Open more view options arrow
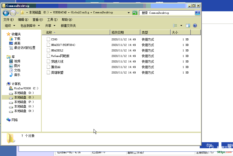The width and height of the screenshot is (233, 156). [x=181, y=26]
